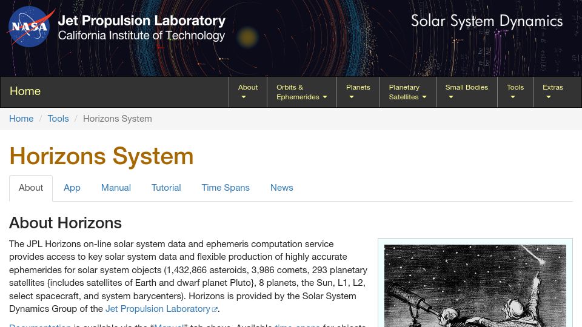Click the Home breadcrumb link
582x327 pixels.
[x=21, y=119]
